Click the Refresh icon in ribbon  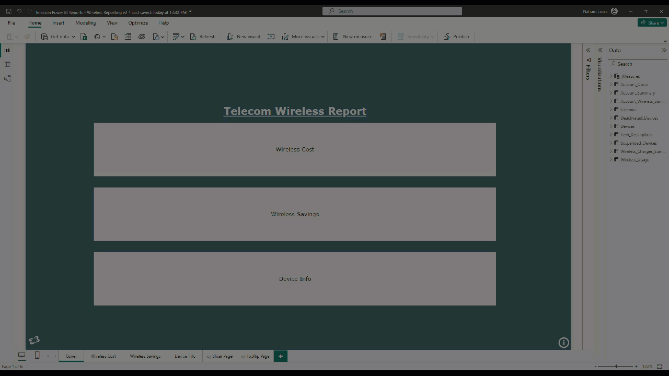click(x=193, y=37)
